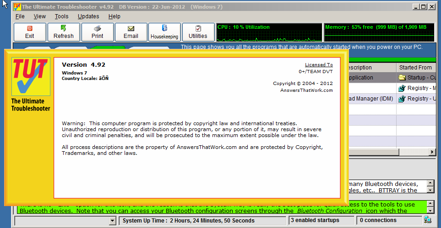
Task: Open the File menu
Action: click(x=20, y=16)
